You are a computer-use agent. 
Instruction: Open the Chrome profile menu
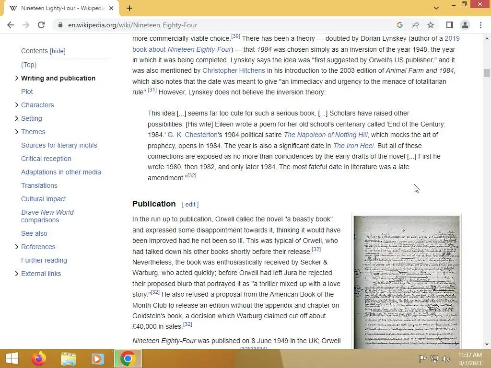point(465,25)
